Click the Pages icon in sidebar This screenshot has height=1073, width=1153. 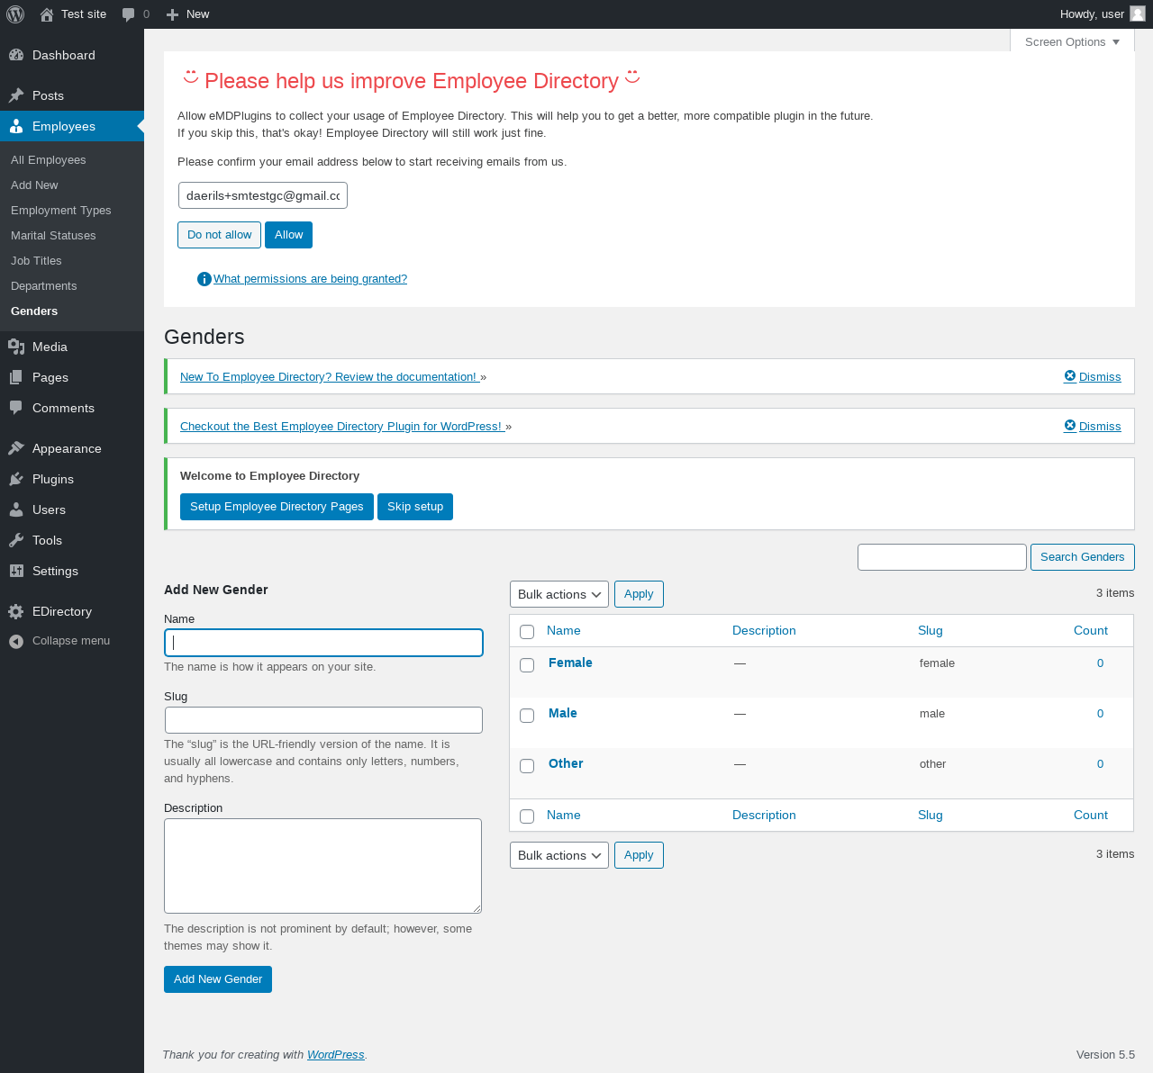coord(16,377)
